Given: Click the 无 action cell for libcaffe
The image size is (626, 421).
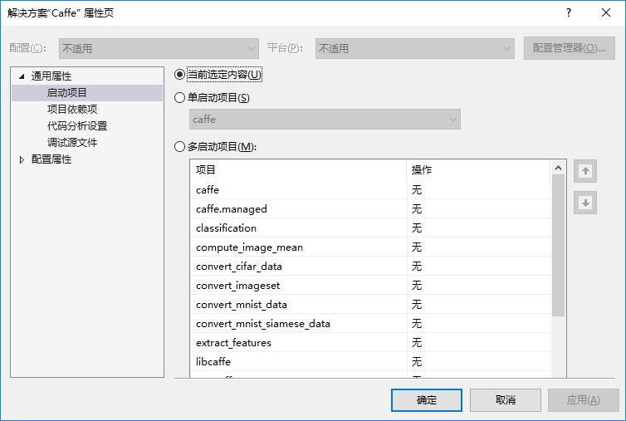Looking at the screenshot, I should (479, 362).
